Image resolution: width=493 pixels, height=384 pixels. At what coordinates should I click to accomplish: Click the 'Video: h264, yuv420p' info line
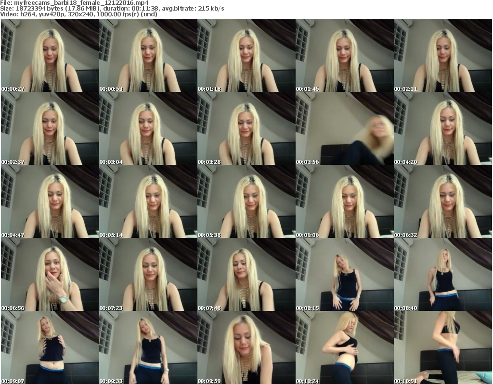[78, 14]
